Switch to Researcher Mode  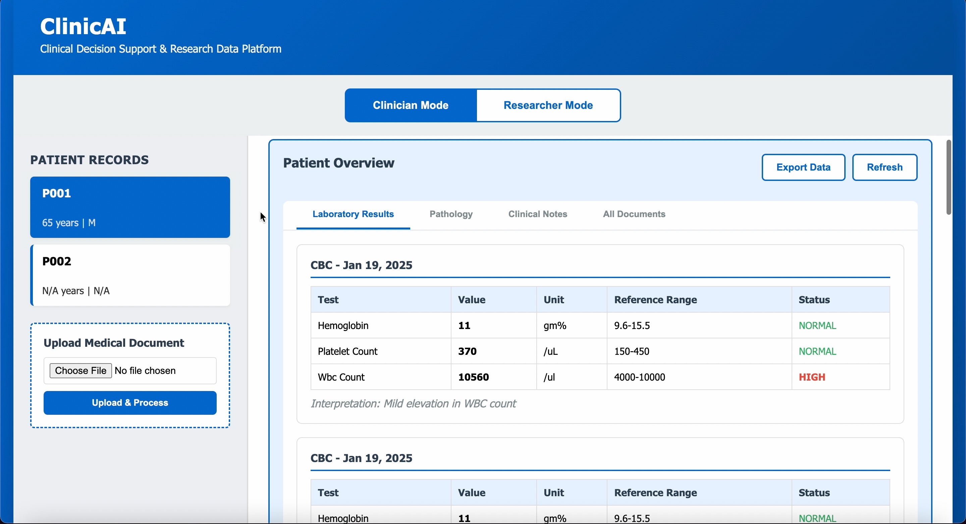(x=548, y=105)
